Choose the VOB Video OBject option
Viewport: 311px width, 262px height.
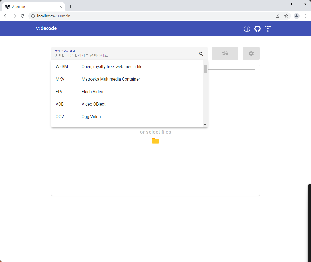[x=127, y=104]
